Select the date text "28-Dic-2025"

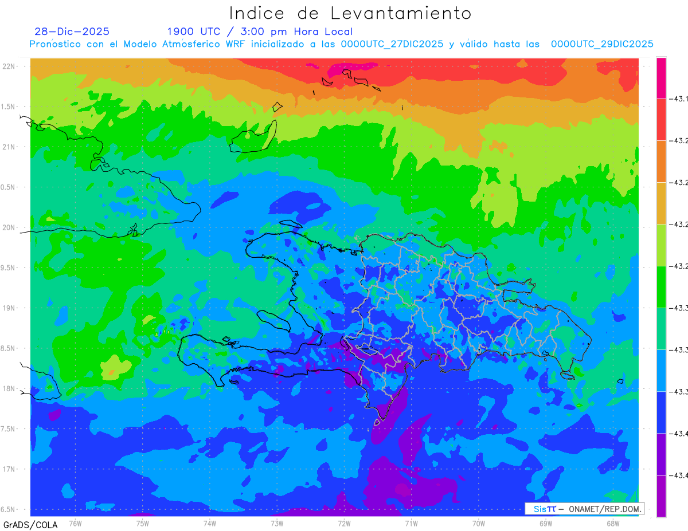(x=72, y=32)
